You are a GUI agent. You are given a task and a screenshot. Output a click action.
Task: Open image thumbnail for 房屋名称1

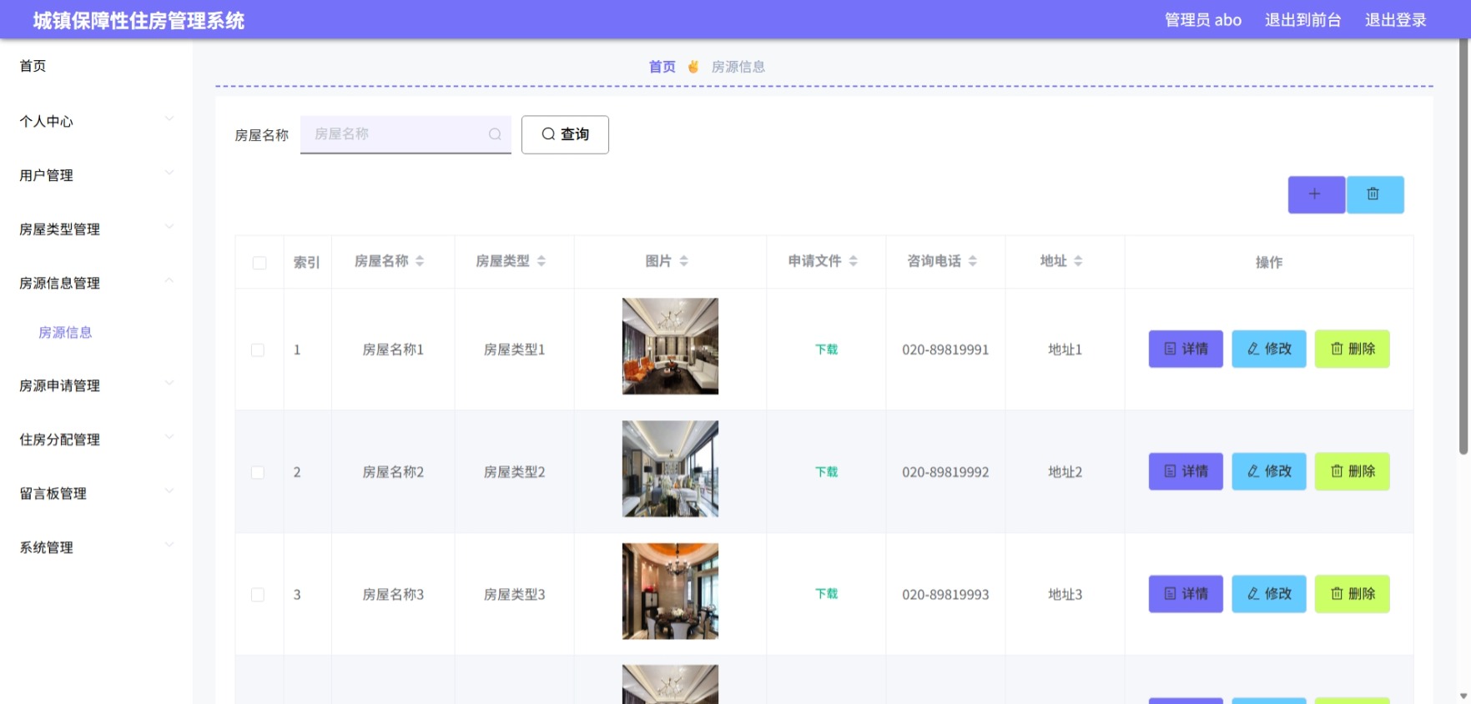(670, 346)
